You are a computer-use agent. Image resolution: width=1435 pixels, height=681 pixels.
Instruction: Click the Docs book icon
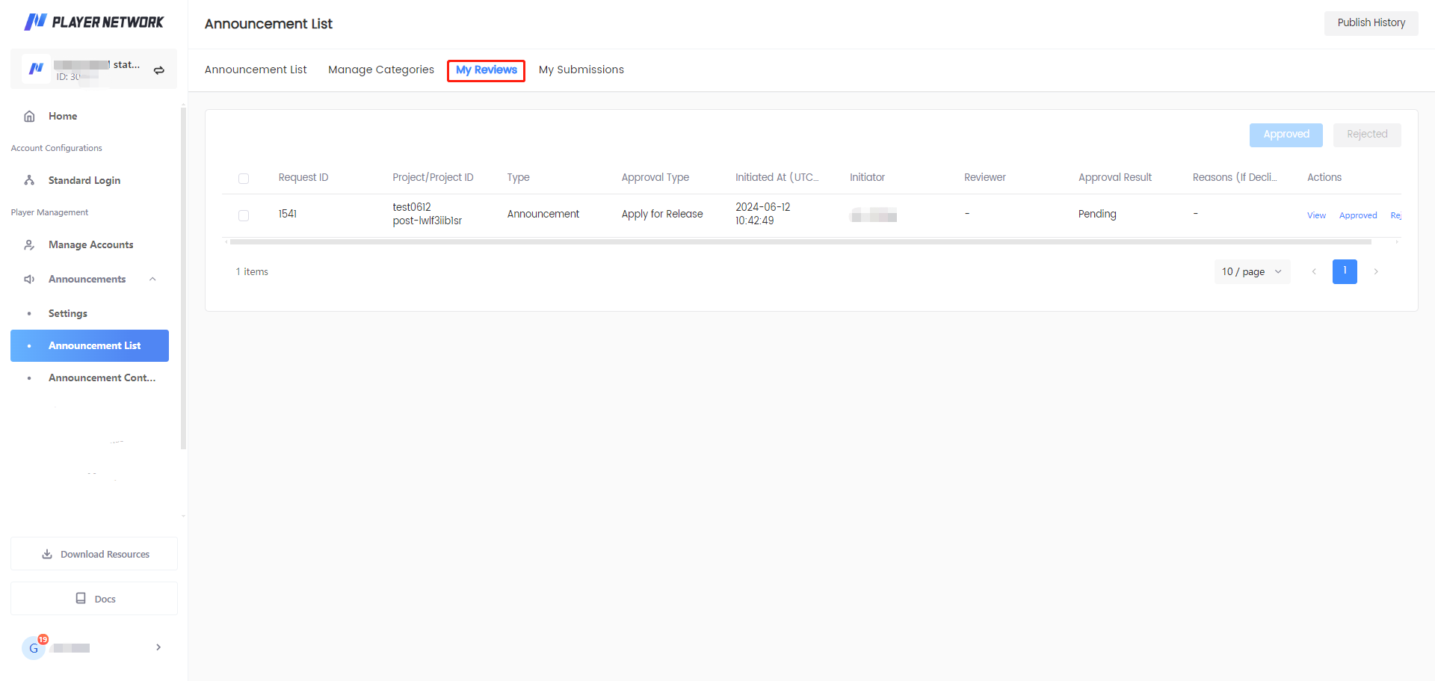pyautogui.click(x=81, y=599)
